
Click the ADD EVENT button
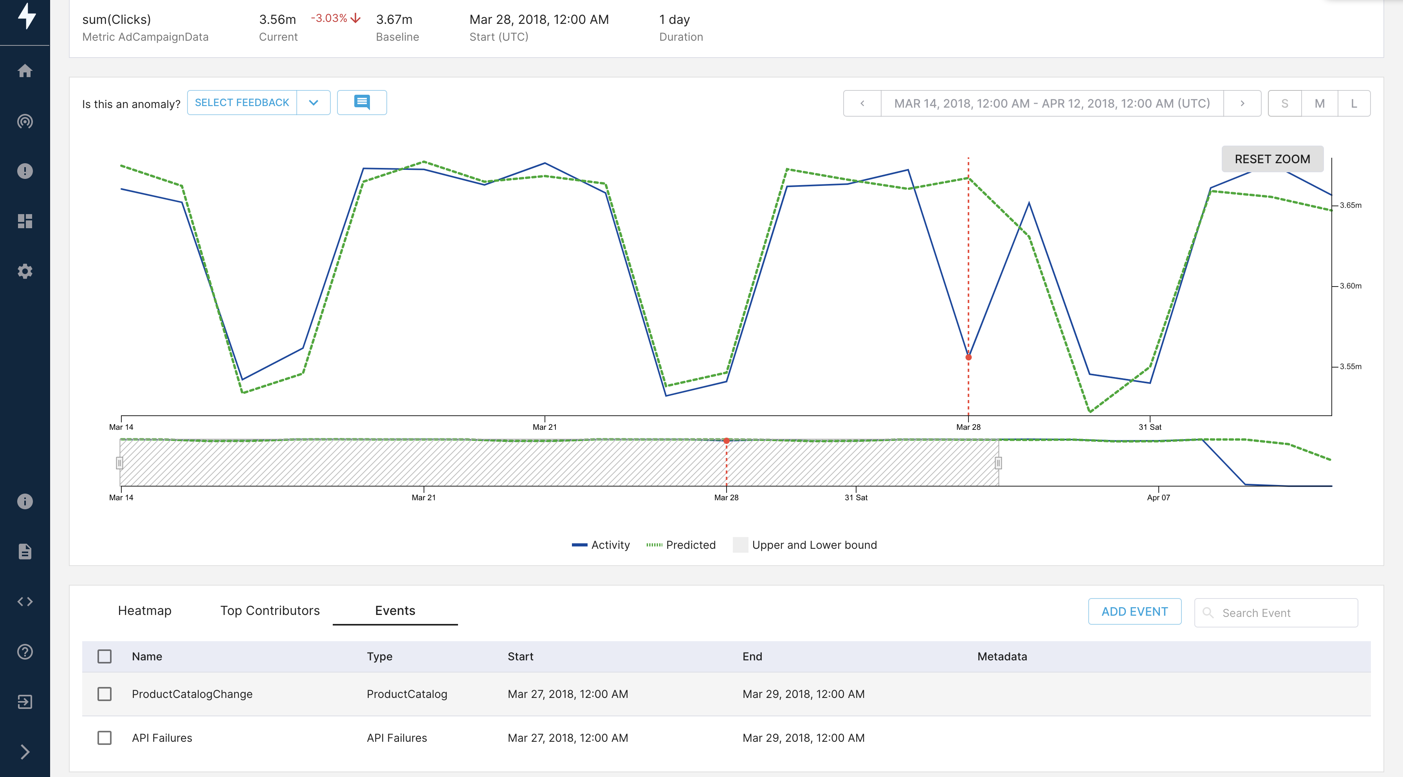tap(1134, 611)
